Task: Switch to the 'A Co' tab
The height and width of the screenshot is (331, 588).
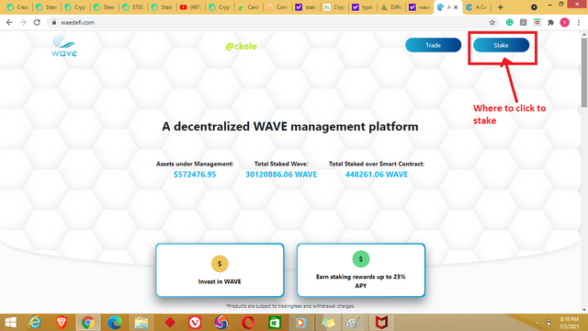Action: tap(477, 7)
